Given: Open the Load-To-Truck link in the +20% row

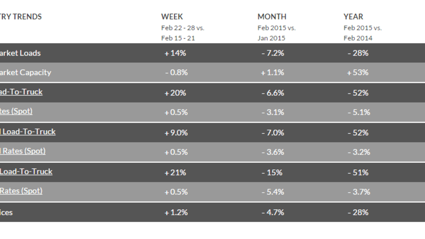Looking at the screenshot, I should point(21,92).
